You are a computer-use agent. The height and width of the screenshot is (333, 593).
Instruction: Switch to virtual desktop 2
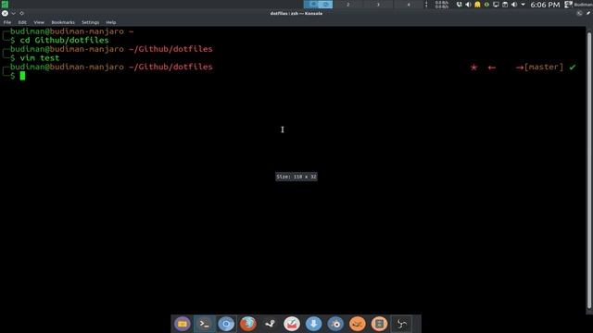coord(348,5)
